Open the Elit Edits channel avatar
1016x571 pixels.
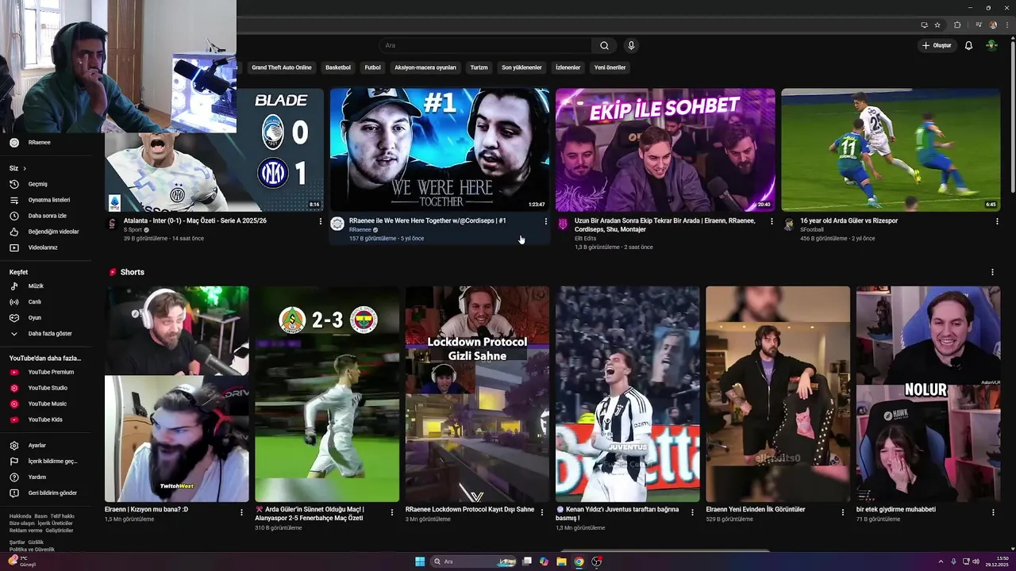(x=563, y=224)
